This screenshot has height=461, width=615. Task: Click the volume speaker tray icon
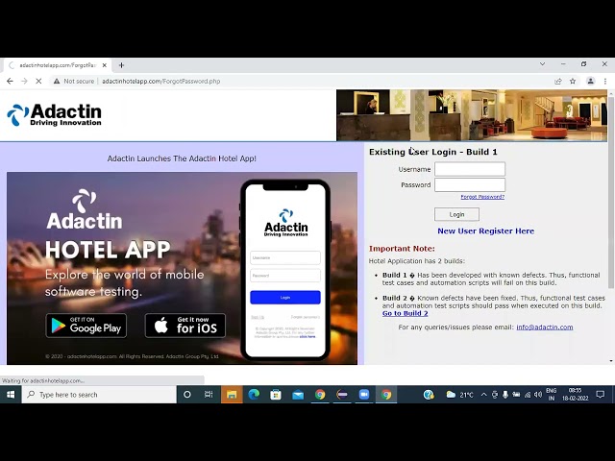(538, 395)
